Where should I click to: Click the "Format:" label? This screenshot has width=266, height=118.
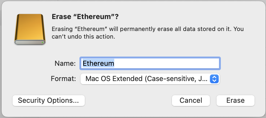point(63,79)
